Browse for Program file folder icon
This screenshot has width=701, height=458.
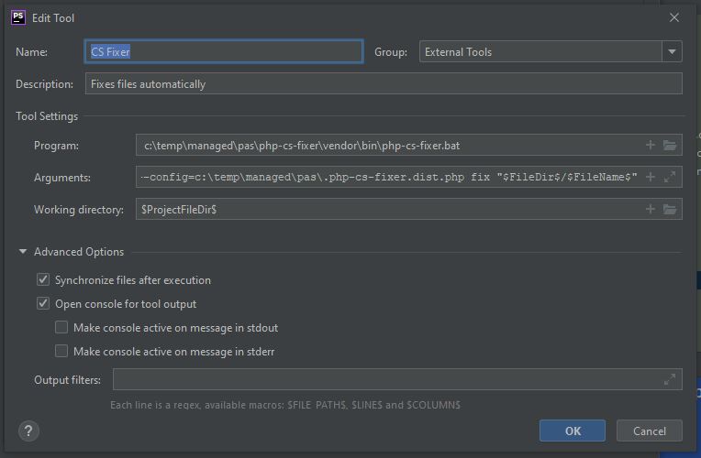coord(670,145)
